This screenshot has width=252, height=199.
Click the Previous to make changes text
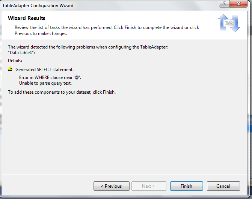(x=41, y=33)
